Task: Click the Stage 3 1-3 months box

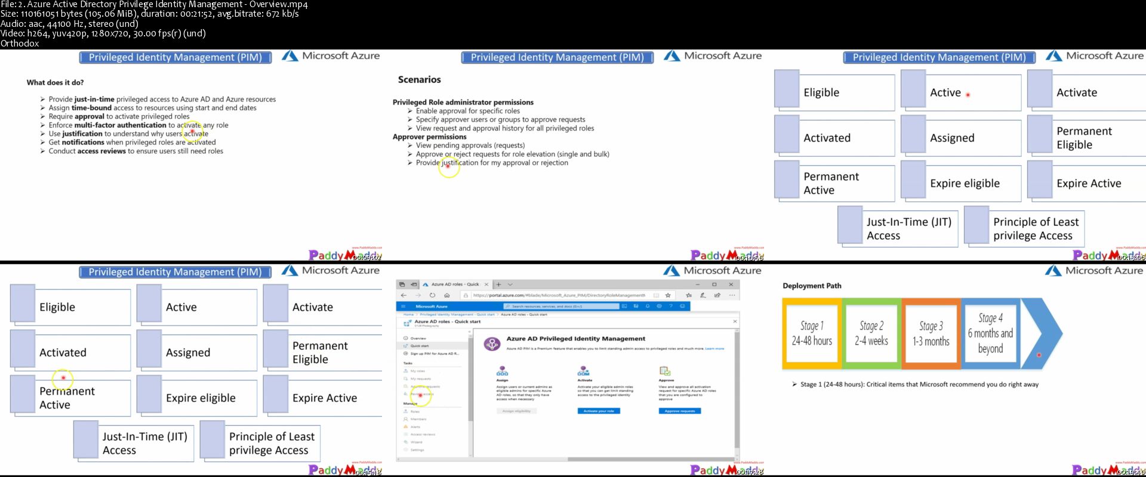Action: [931, 334]
